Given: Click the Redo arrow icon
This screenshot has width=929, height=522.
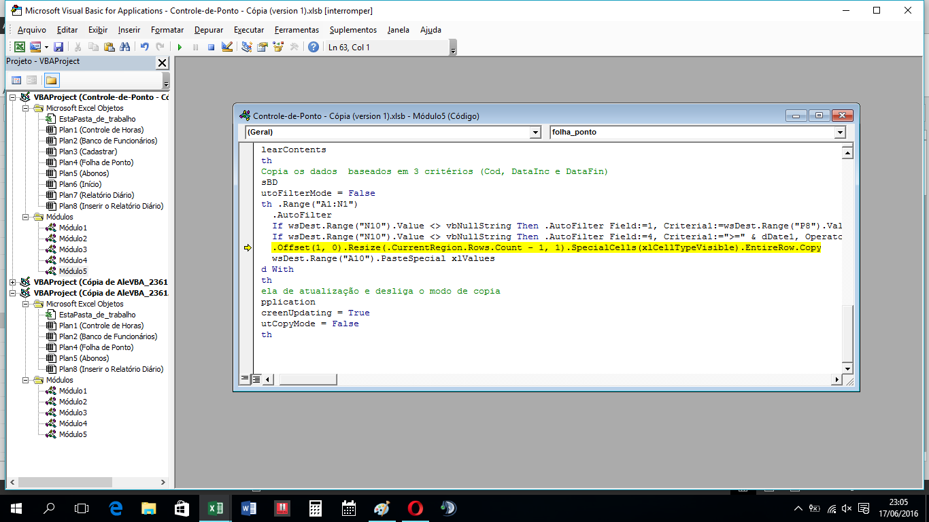Looking at the screenshot, I should tap(160, 47).
